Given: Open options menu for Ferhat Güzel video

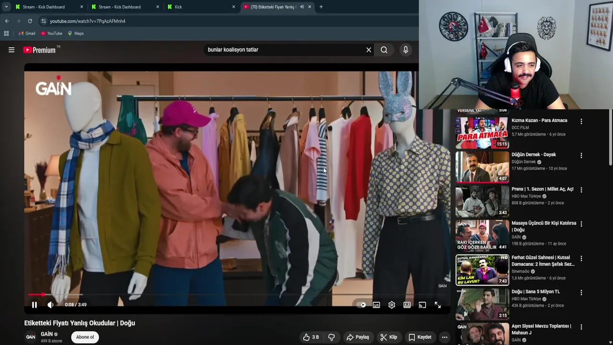Looking at the screenshot, I should (581, 259).
